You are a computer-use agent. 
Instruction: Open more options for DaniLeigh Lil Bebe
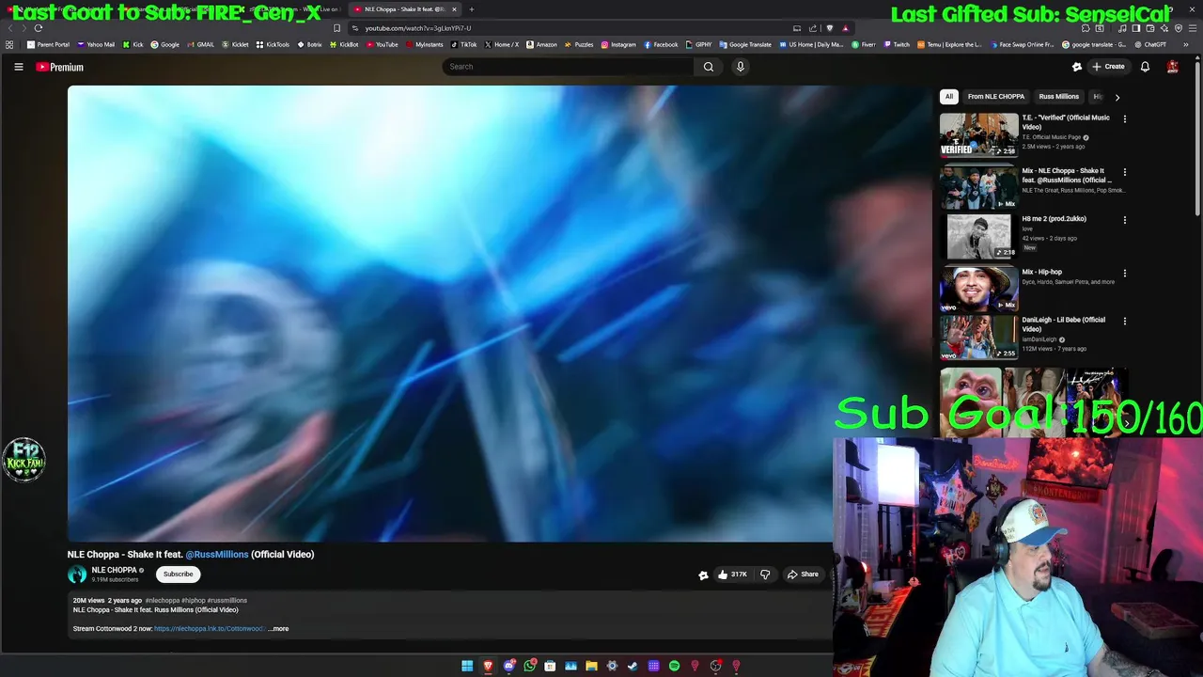[1125, 321]
